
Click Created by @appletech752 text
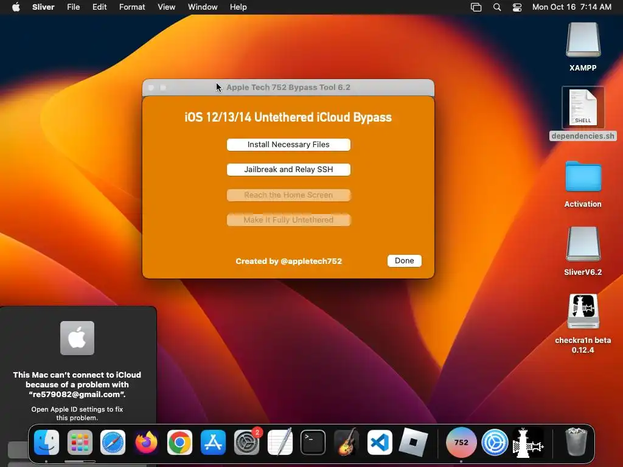pyautogui.click(x=288, y=261)
